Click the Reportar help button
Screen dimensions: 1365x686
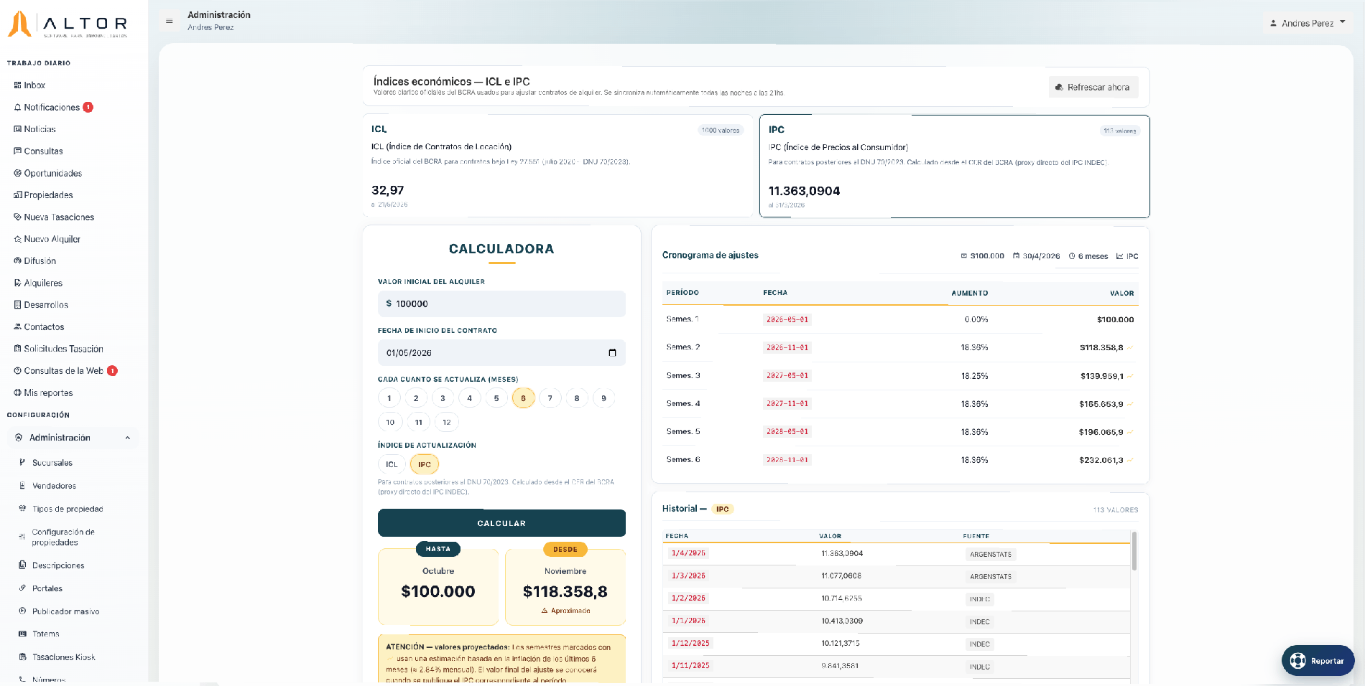[1318, 660]
